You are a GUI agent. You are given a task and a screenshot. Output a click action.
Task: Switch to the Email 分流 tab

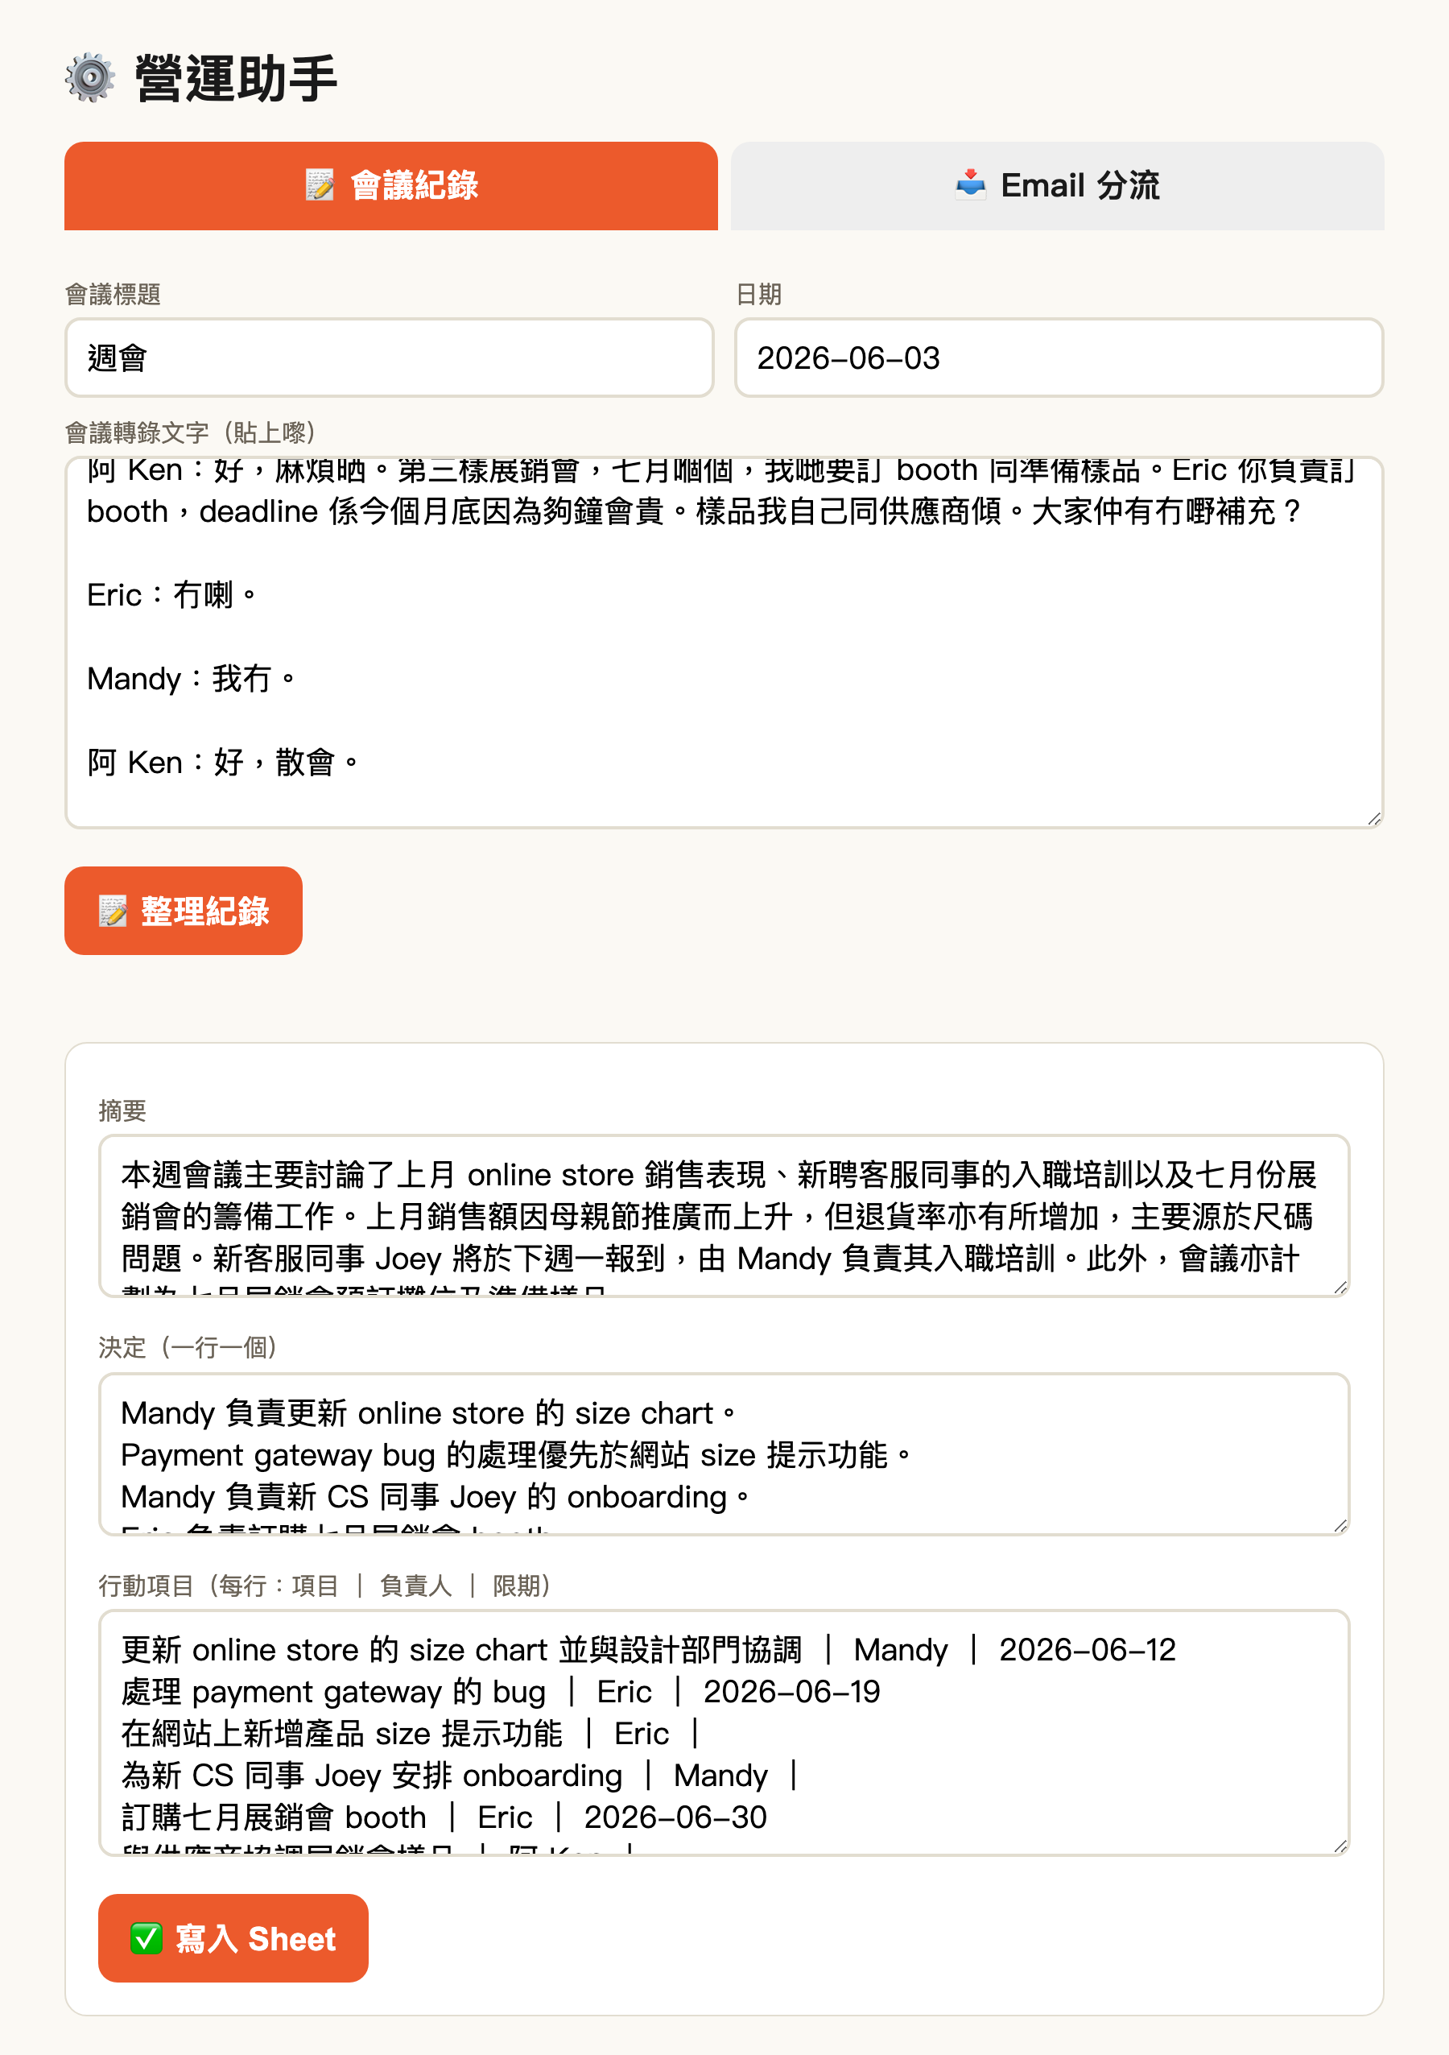1057,185
